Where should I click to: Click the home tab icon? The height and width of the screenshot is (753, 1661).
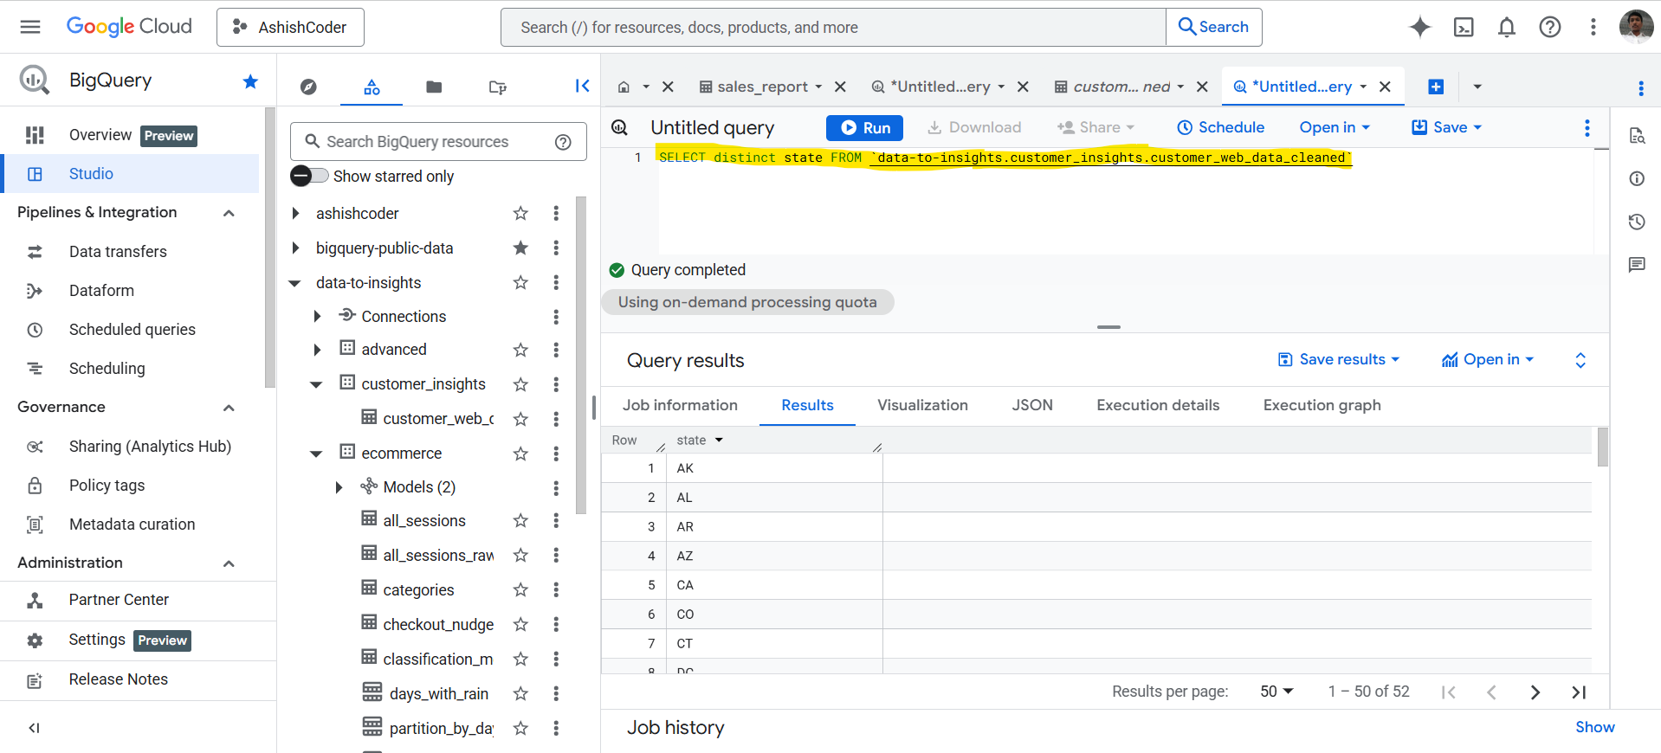[624, 87]
